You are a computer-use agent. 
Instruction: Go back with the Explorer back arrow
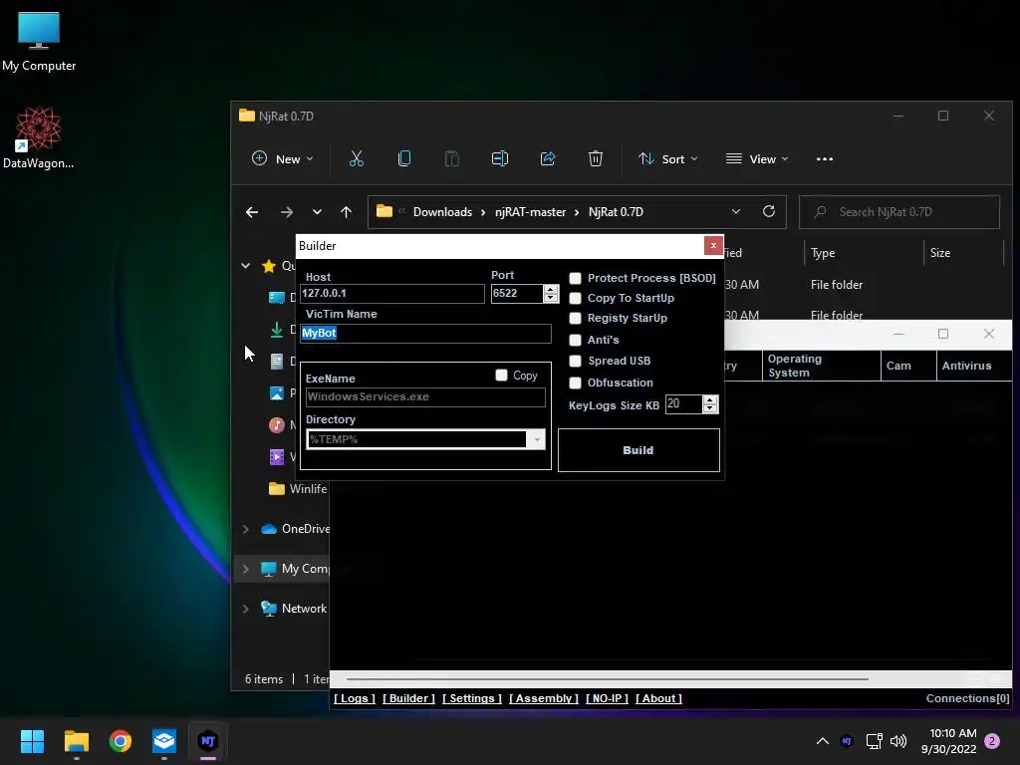pos(252,212)
